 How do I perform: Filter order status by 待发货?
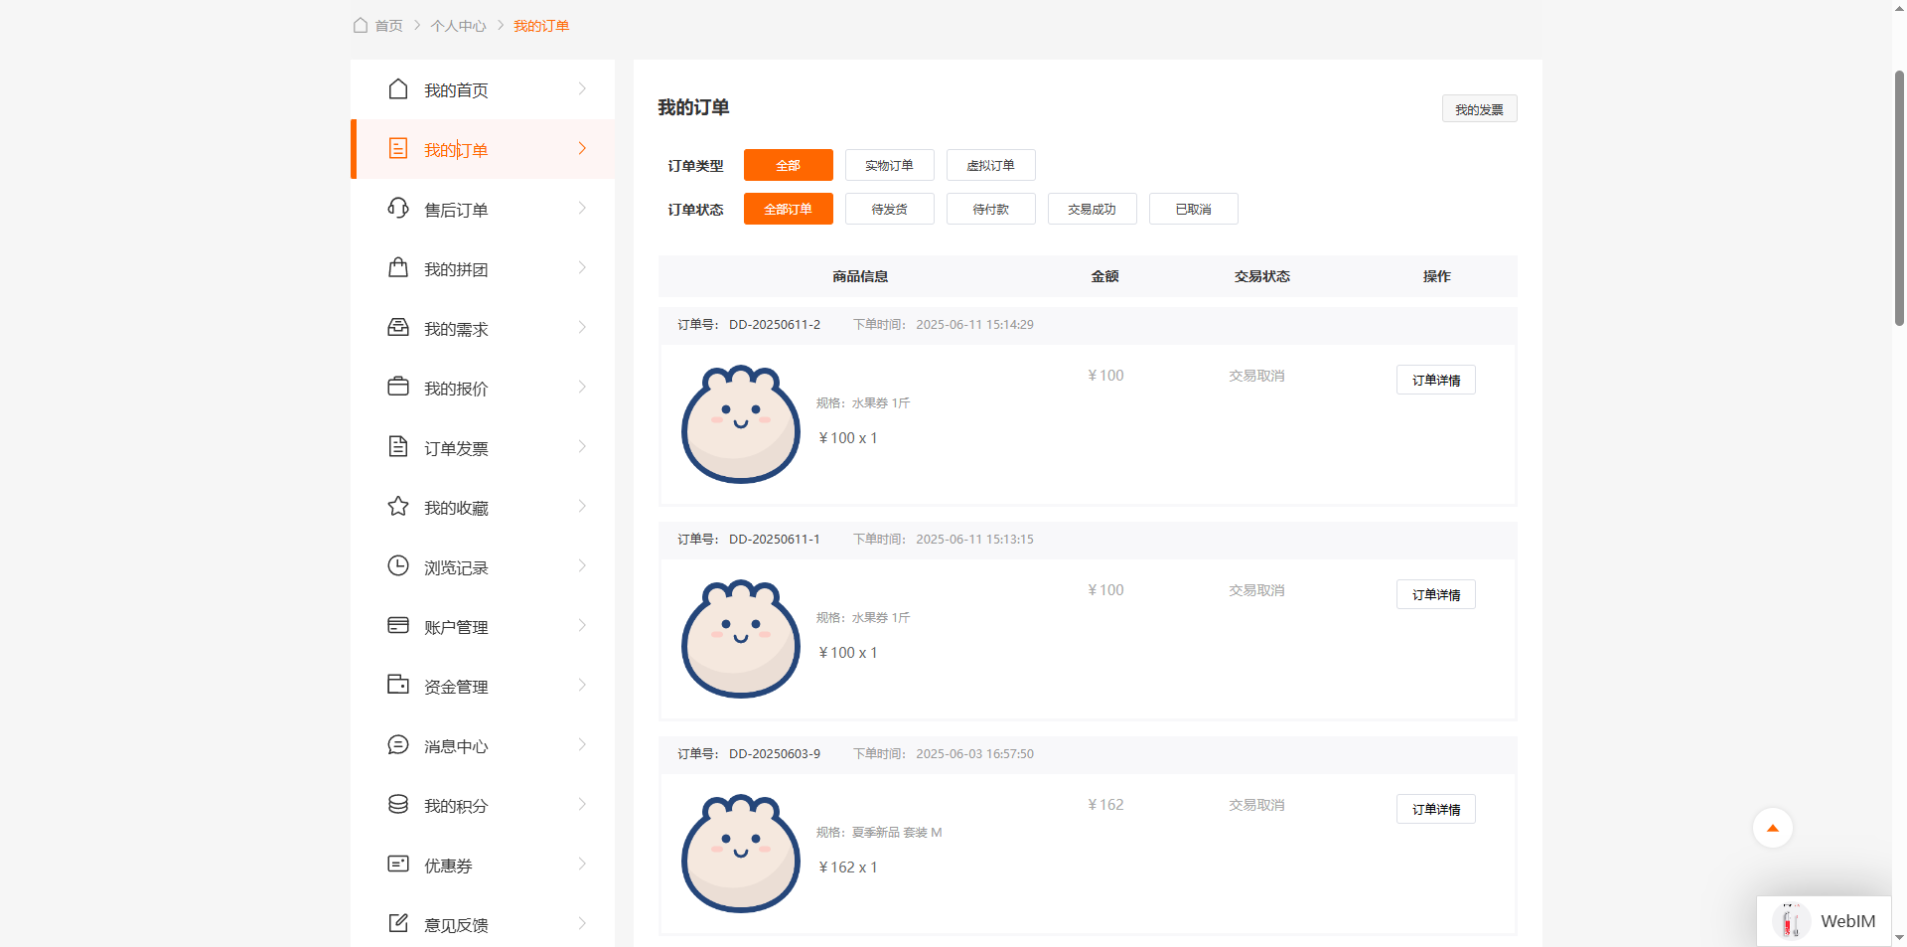(889, 209)
